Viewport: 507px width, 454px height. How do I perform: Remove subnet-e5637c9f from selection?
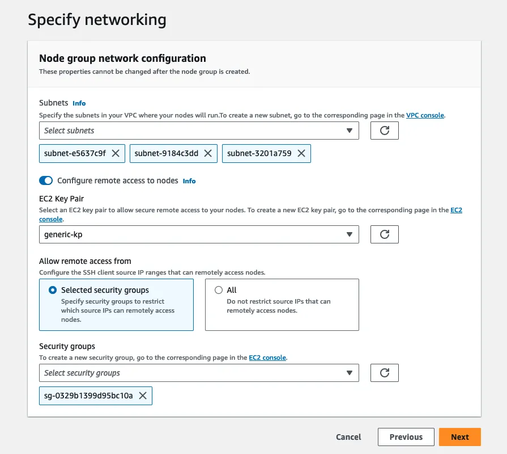click(116, 153)
